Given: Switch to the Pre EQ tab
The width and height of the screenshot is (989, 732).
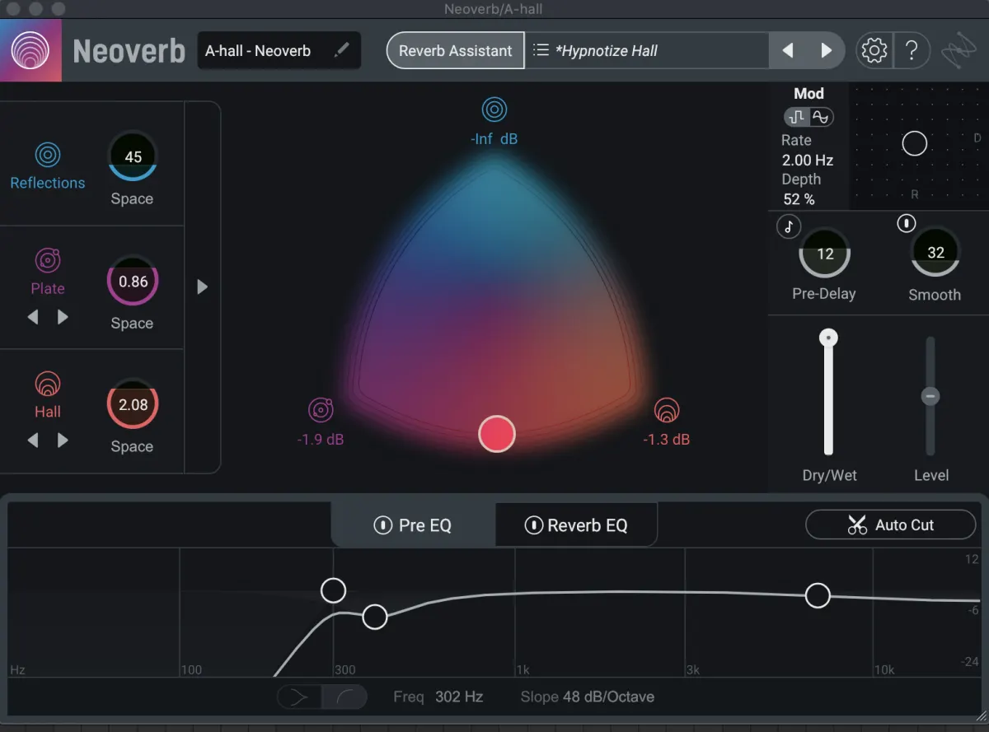Looking at the screenshot, I should point(414,525).
